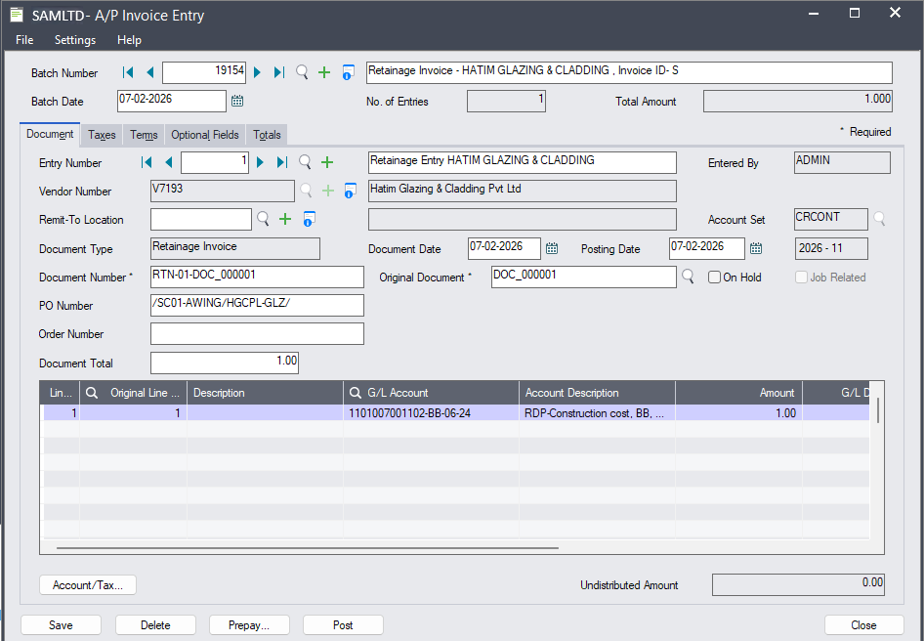The width and height of the screenshot is (924, 641).
Task: Click the Account/Tax... button
Action: [88, 585]
